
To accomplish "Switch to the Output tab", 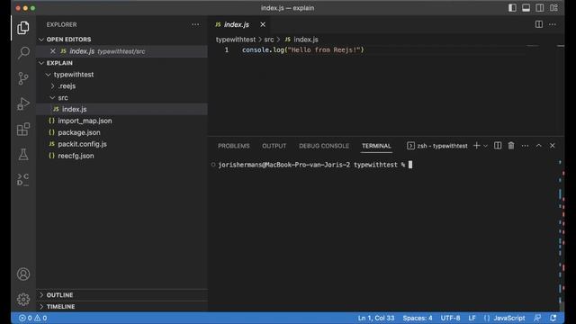I will 274,146.
